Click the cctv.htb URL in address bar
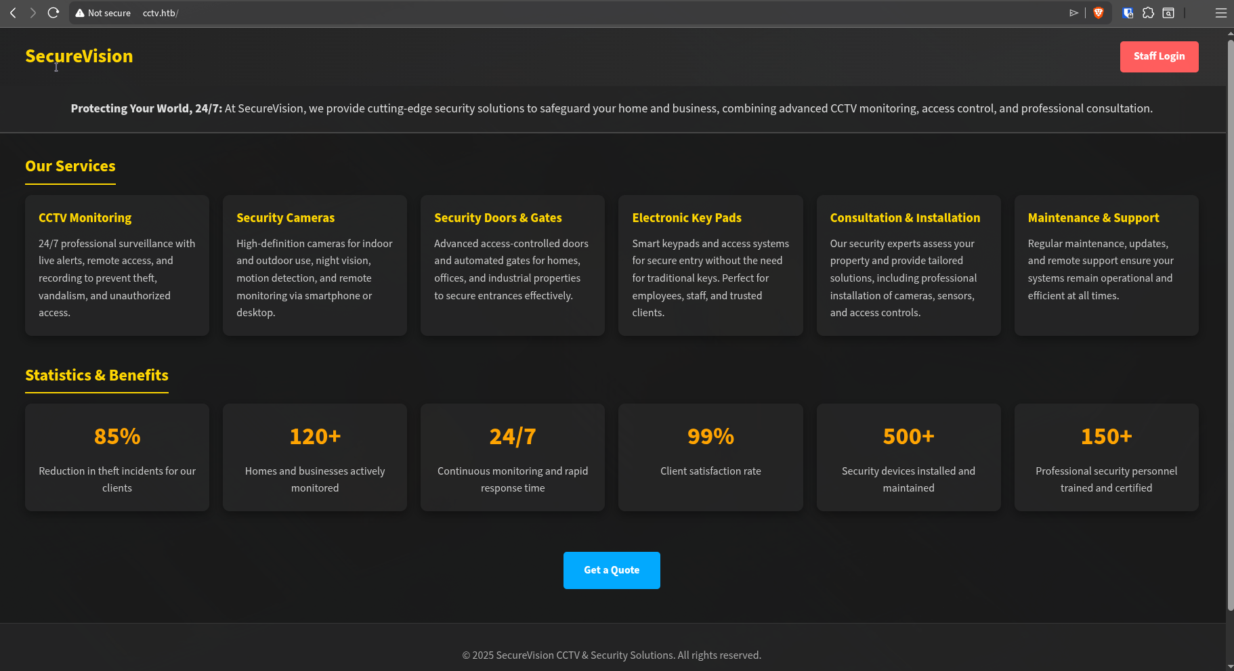Image resolution: width=1234 pixels, height=671 pixels. pyautogui.click(x=161, y=13)
